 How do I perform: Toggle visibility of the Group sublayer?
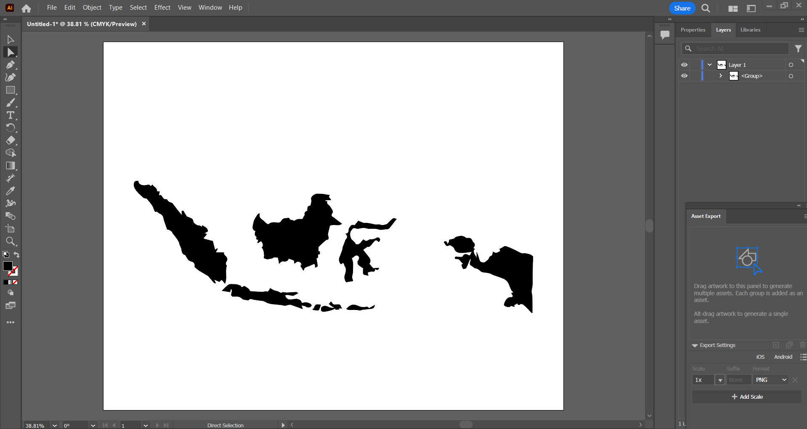[684, 76]
